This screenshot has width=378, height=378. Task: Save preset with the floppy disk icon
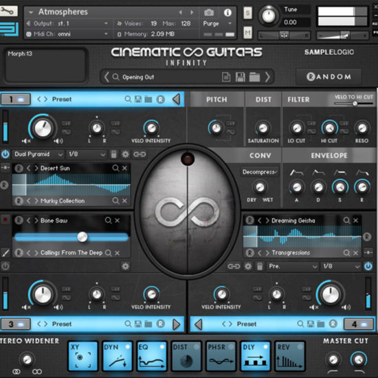[240, 77]
